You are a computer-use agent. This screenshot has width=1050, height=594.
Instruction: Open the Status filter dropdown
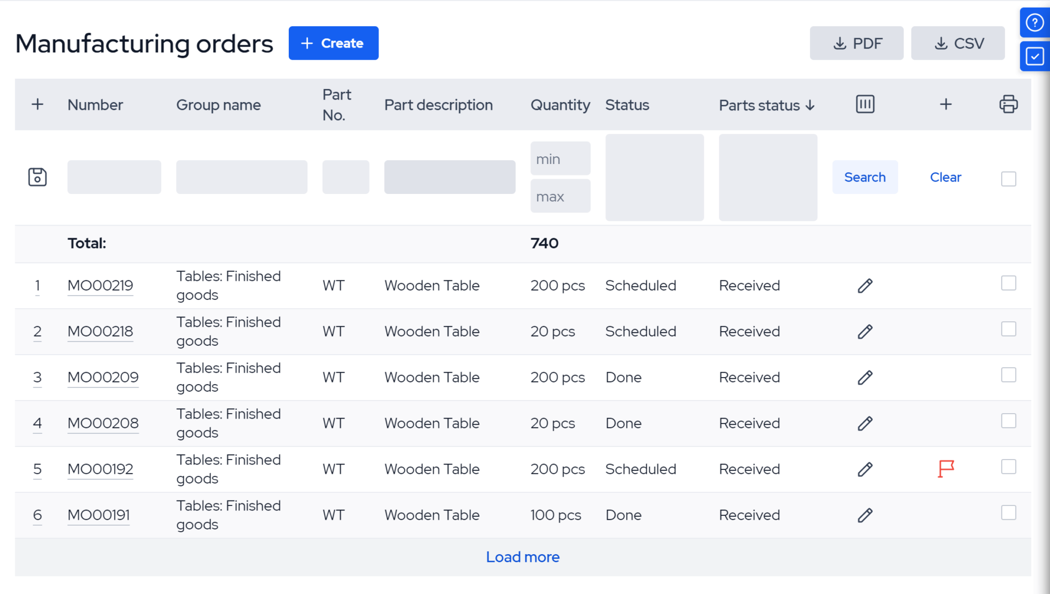654,177
